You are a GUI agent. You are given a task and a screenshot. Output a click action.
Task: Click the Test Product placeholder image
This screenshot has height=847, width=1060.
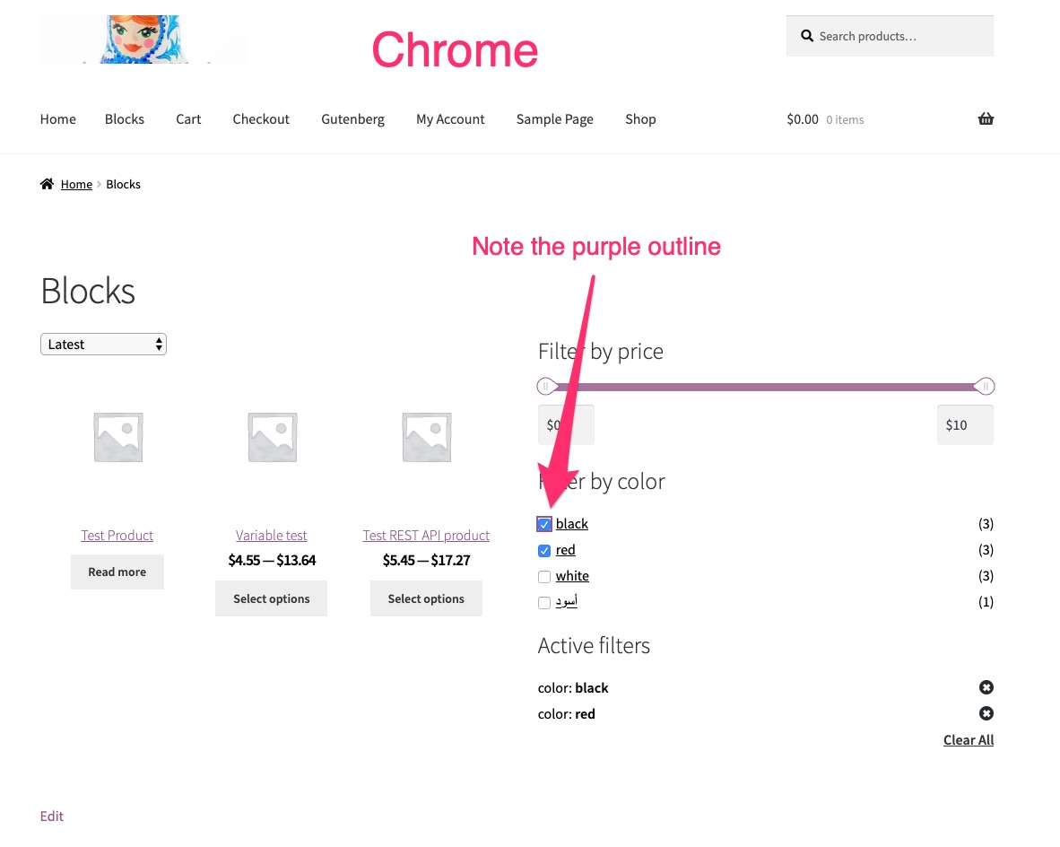pyautogui.click(x=117, y=437)
